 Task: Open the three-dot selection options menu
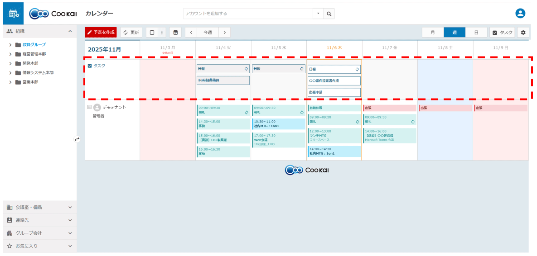162,33
